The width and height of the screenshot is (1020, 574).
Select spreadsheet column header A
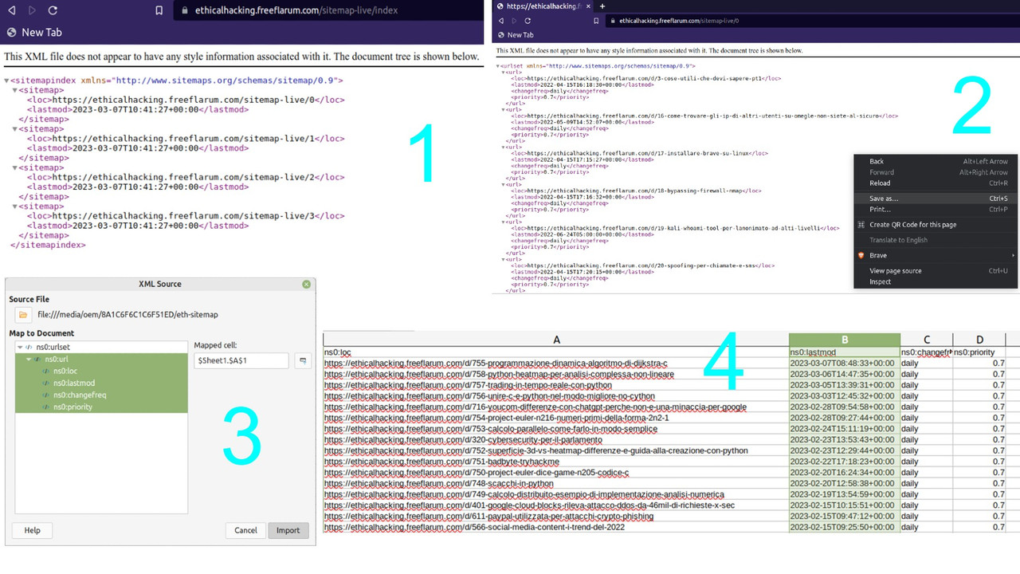point(556,340)
